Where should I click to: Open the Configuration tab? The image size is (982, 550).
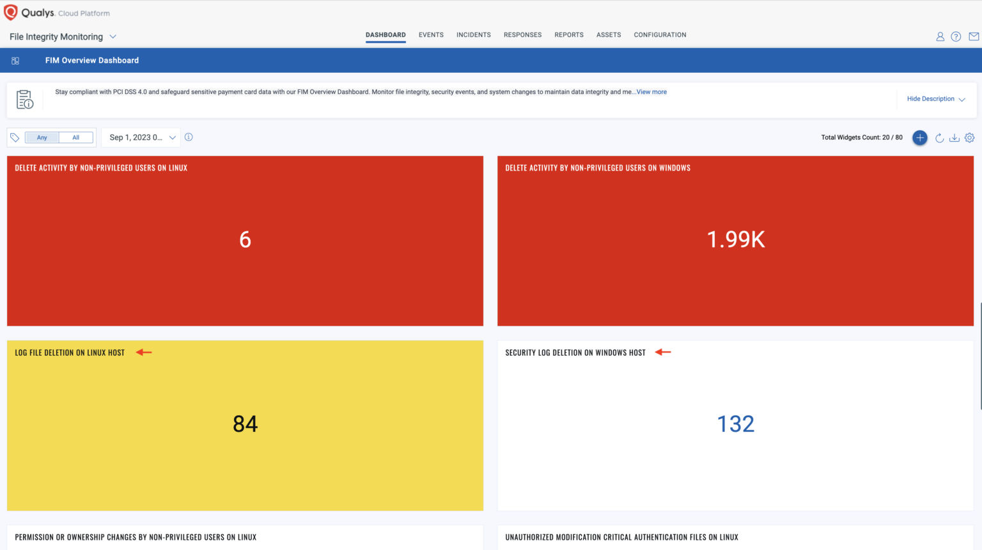click(660, 34)
